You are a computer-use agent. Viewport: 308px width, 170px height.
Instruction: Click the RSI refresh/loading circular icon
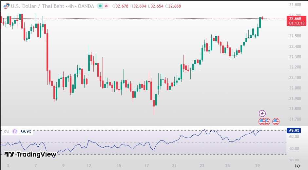click(x=15, y=131)
